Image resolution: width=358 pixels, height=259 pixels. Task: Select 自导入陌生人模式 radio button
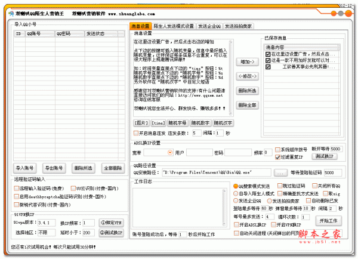236,194
